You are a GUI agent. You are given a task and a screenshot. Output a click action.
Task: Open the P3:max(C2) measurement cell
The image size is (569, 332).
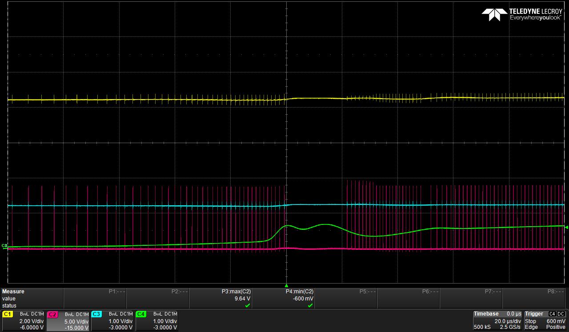coord(220,298)
